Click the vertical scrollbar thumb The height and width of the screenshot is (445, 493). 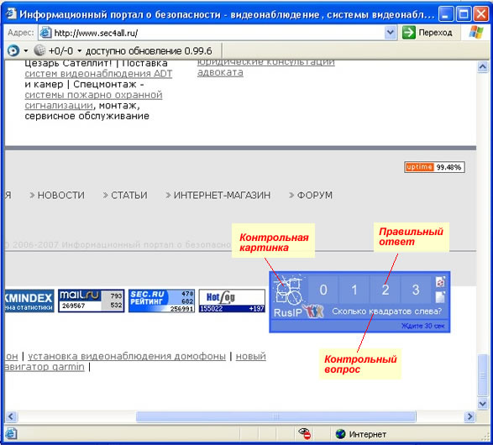coord(482,374)
